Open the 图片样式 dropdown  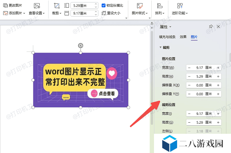click(147, 13)
